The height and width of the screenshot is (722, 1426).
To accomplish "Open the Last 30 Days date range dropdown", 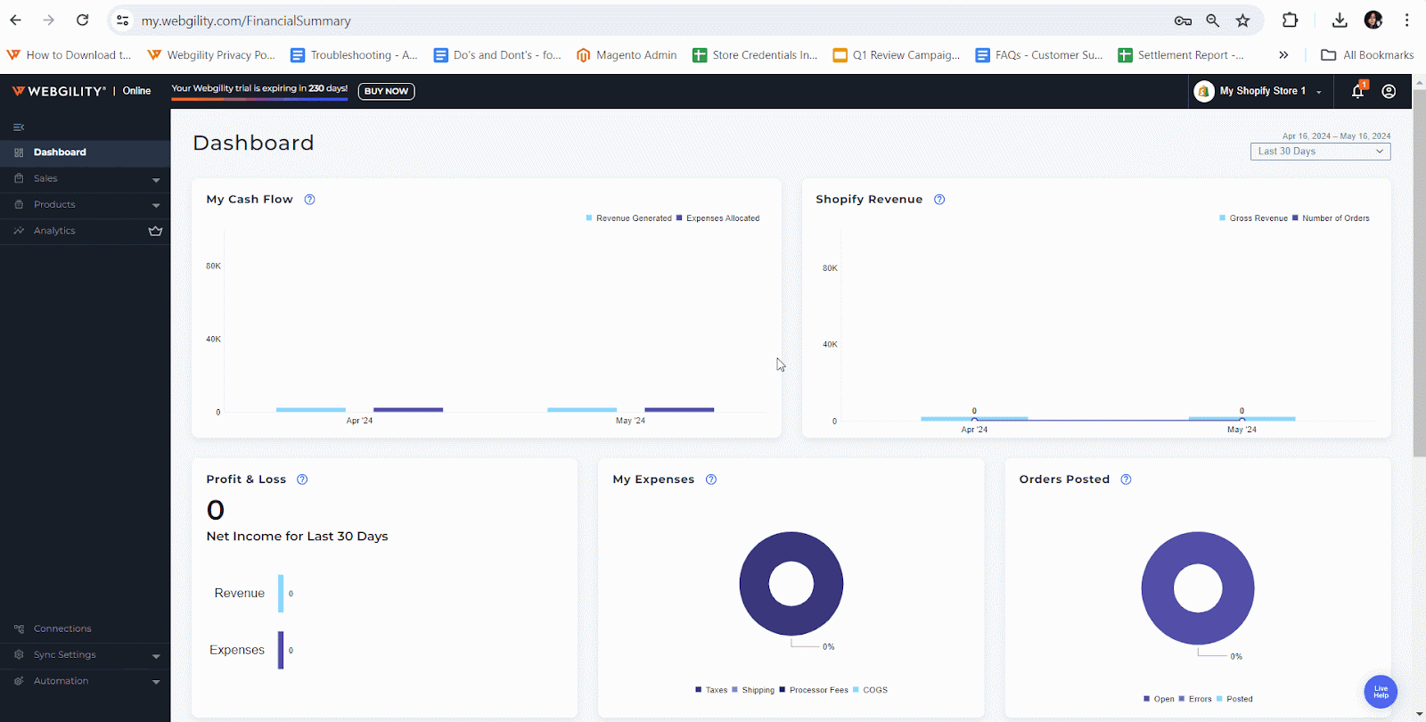I will point(1320,152).
